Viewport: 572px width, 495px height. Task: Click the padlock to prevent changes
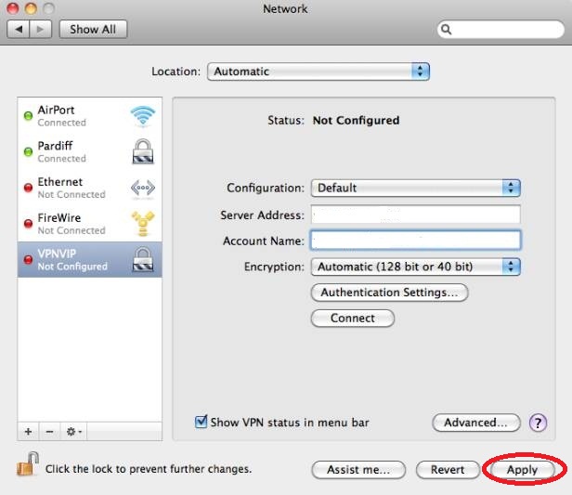28,466
